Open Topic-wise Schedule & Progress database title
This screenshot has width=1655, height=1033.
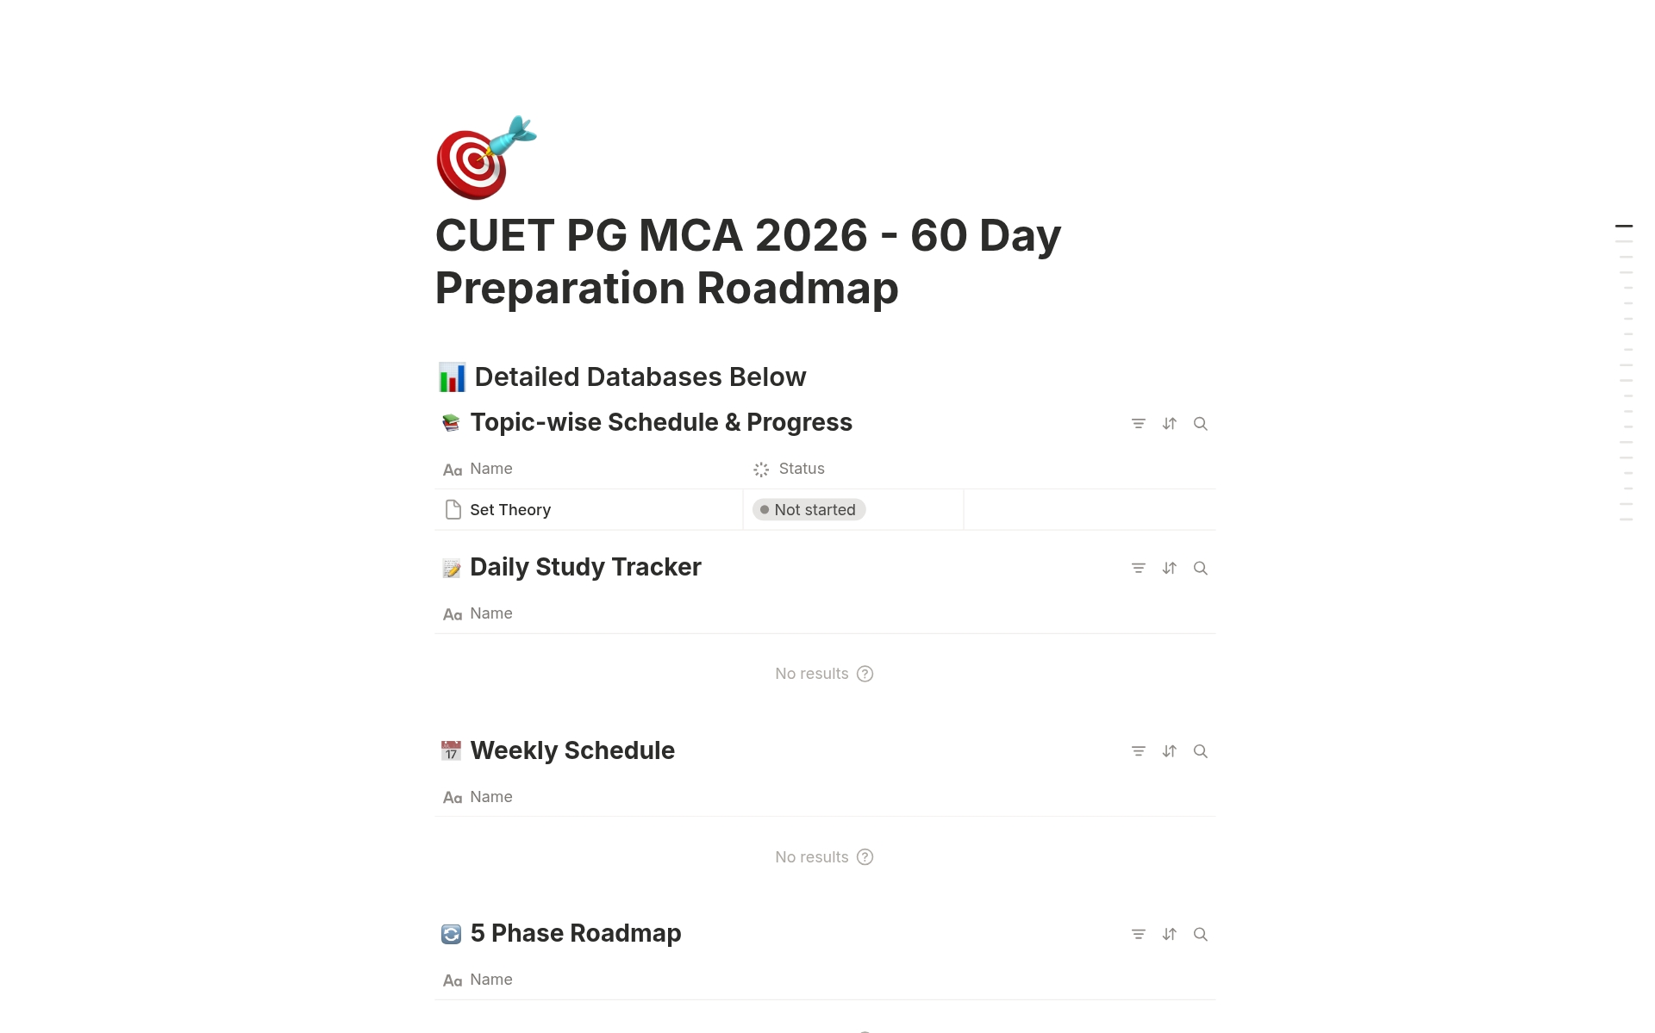click(660, 422)
